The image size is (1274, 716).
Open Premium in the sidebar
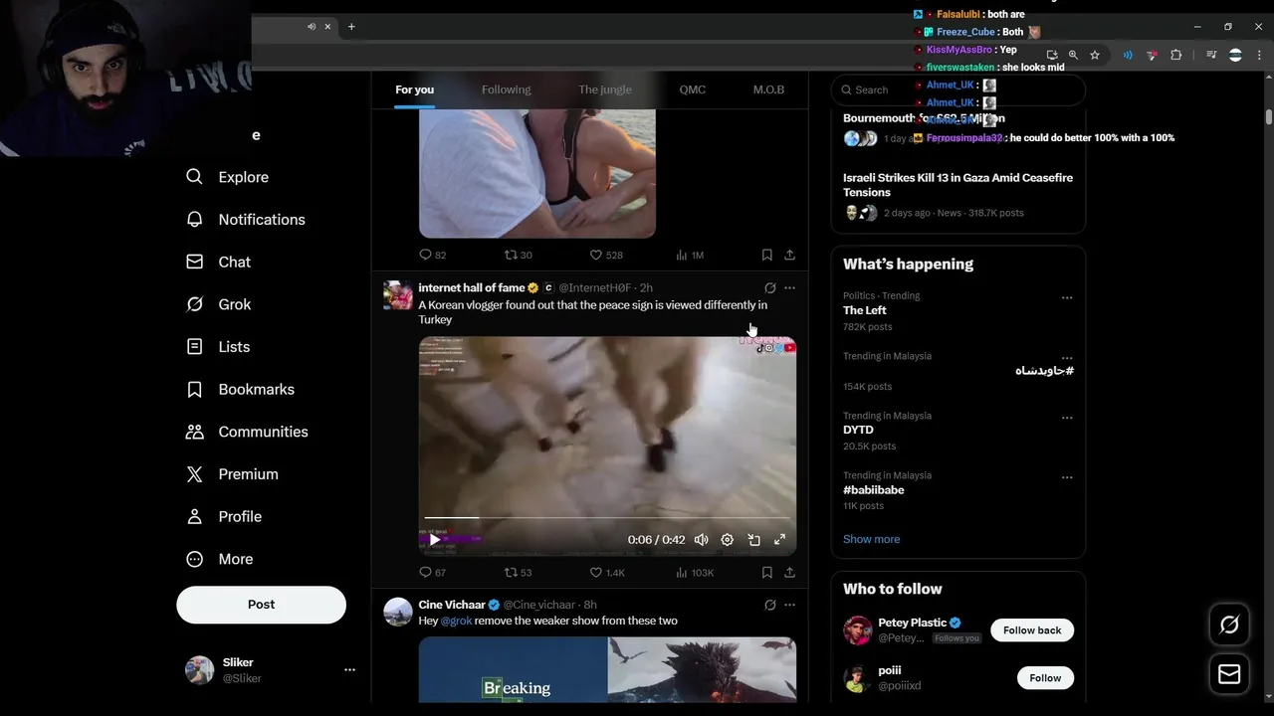pos(233,474)
